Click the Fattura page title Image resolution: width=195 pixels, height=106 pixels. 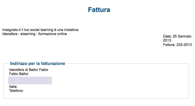tap(99, 10)
